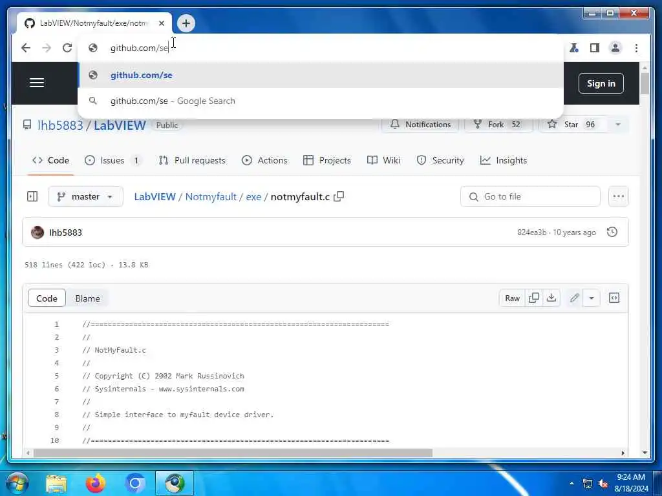Expand edit options dropdown arrow

[592, 298]
